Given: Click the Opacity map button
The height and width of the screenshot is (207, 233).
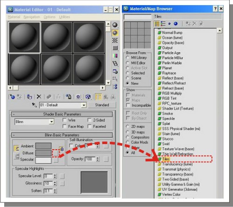Looking at the screenshot, I should pyautogui.click(x=106, y=159).
